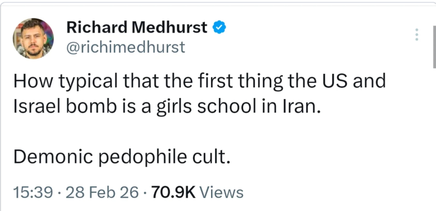436x211 pixels.
Task: Open the three-dot more options menu
Action: click(417, 35)
